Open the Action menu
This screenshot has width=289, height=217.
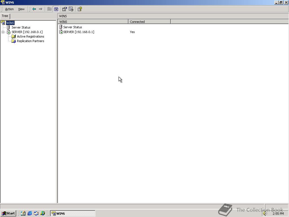click(9, 9)
